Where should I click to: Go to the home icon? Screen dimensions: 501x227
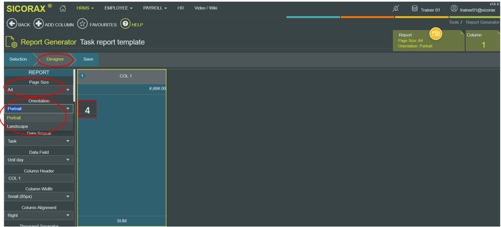pyautogui.click(x=63, y=8)
